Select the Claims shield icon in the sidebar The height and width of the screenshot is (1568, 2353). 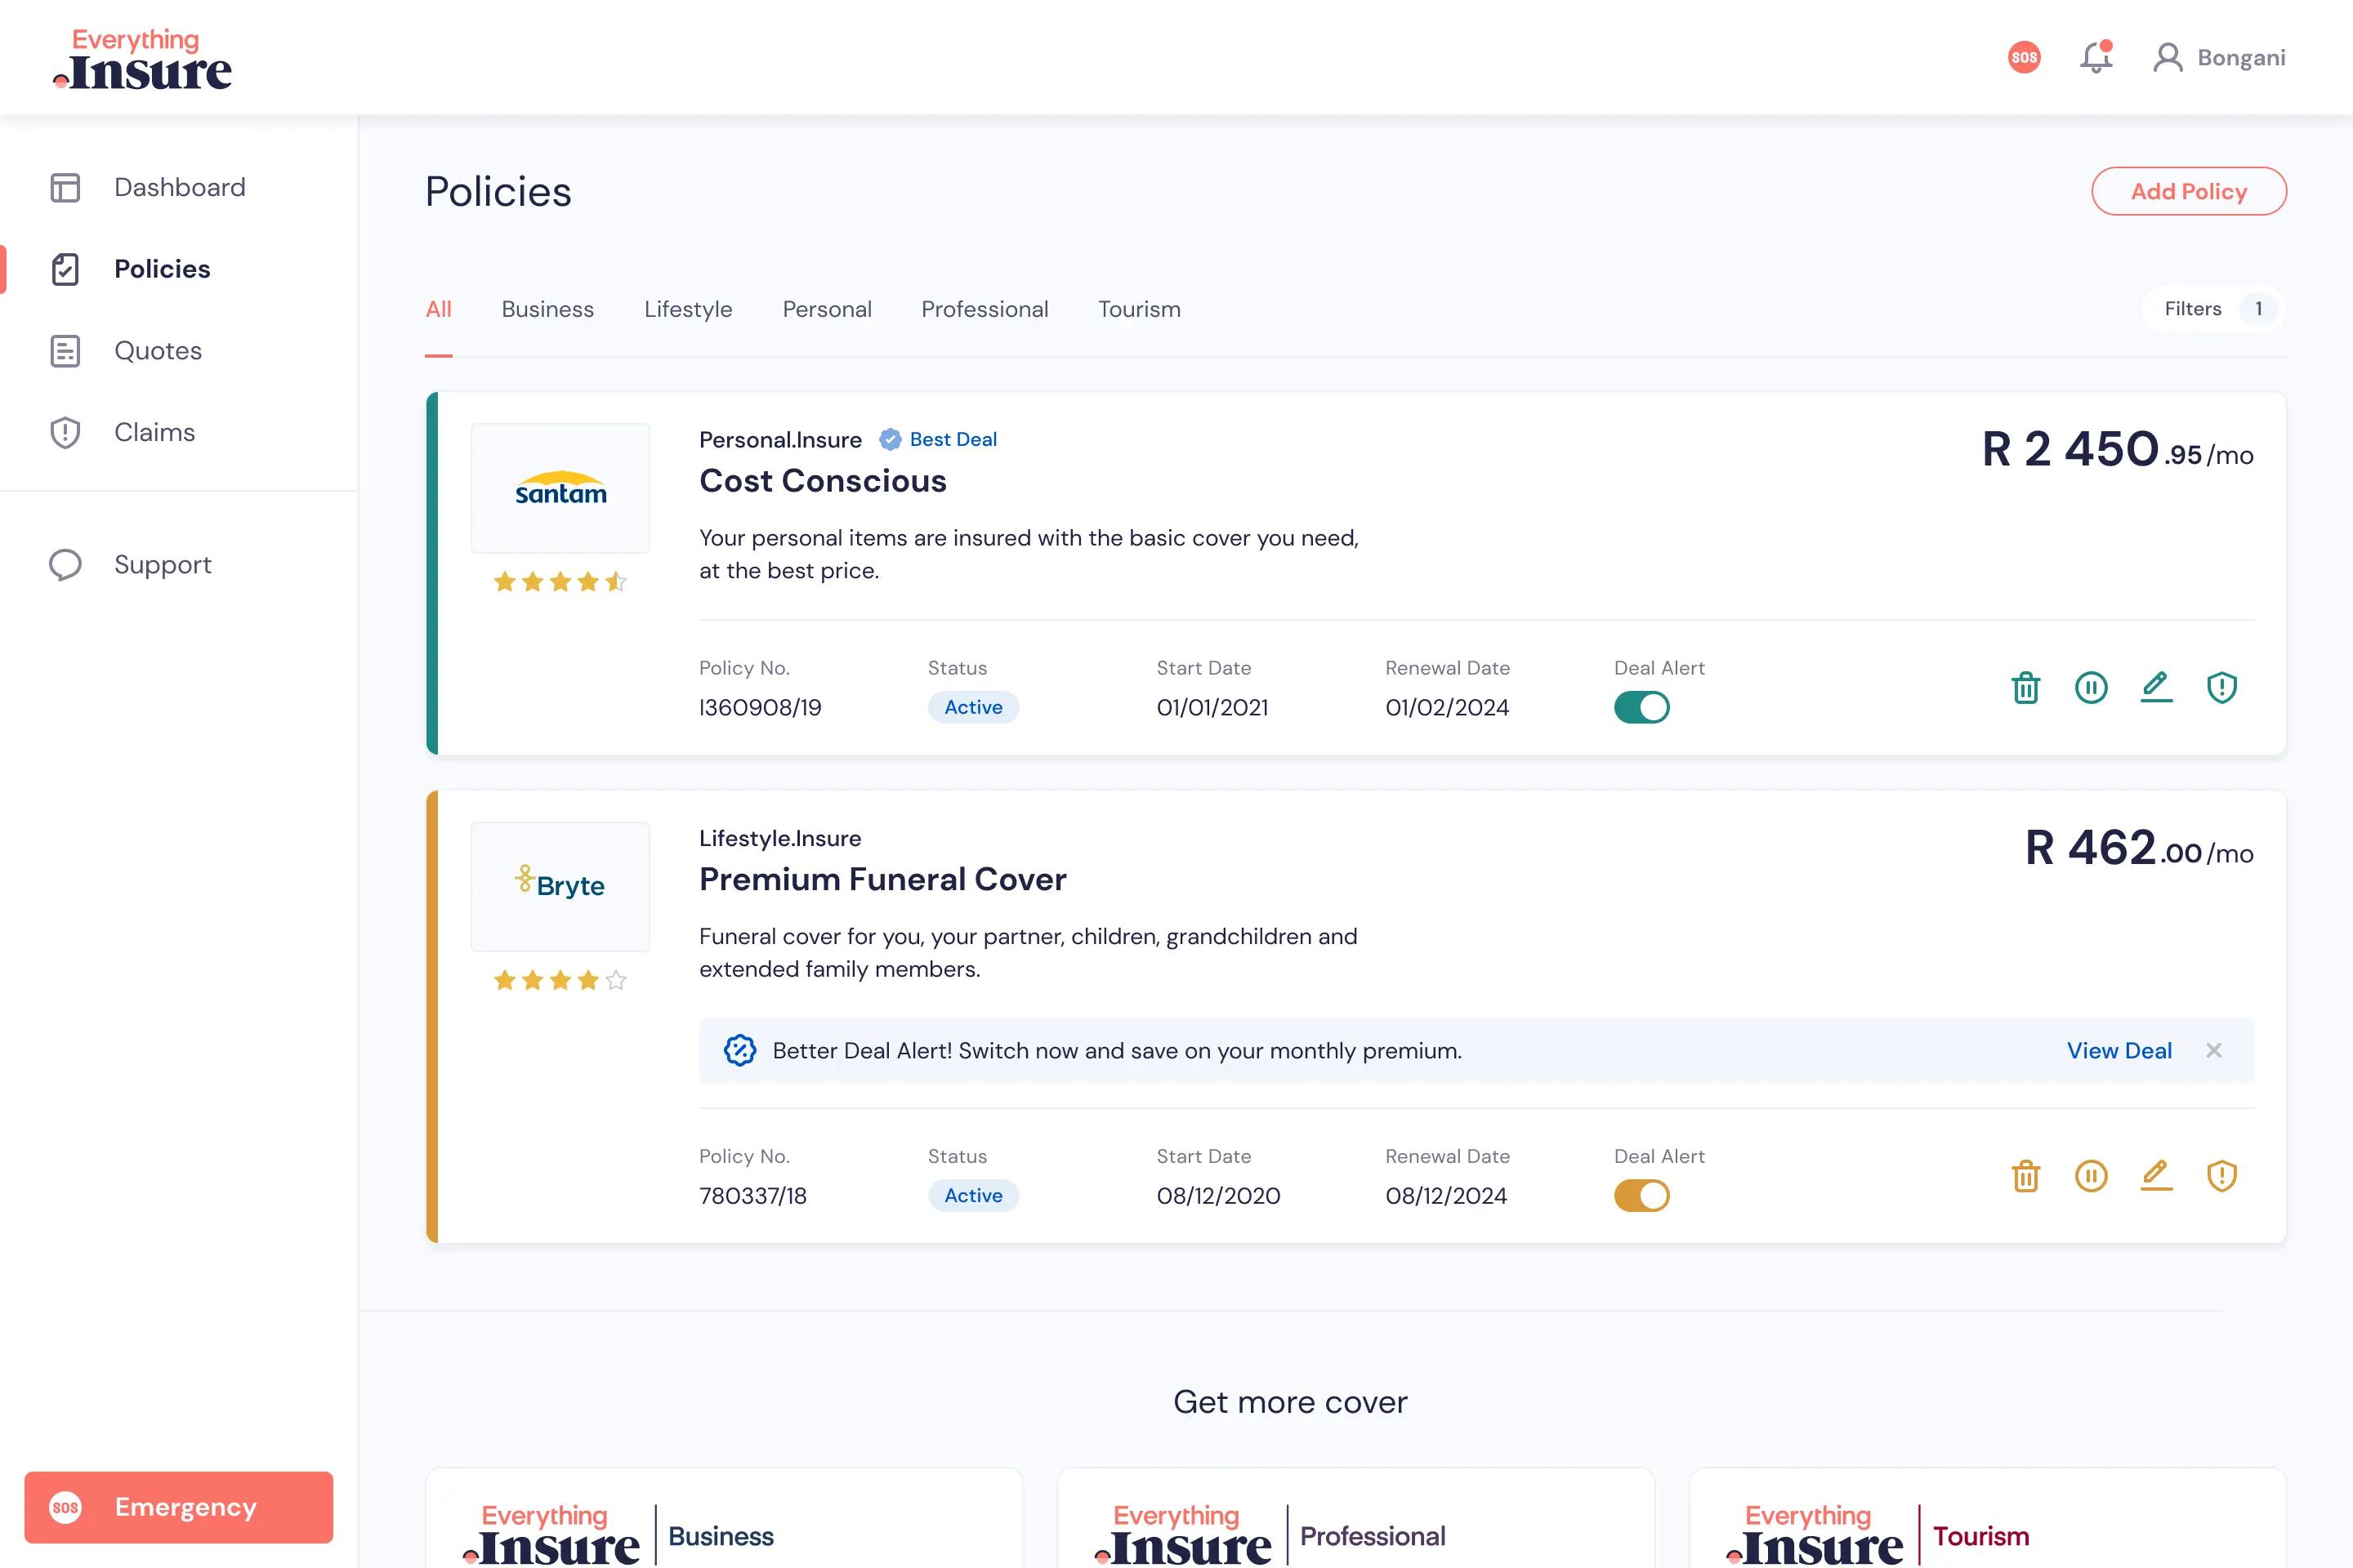(64, 432)
